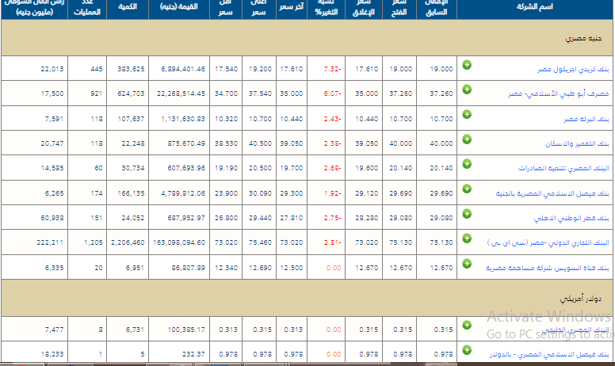Click the plus icon for البنك المصري الخليجي
The height and width of the screenshot is (366, 615).
click(x=467, y=326)
